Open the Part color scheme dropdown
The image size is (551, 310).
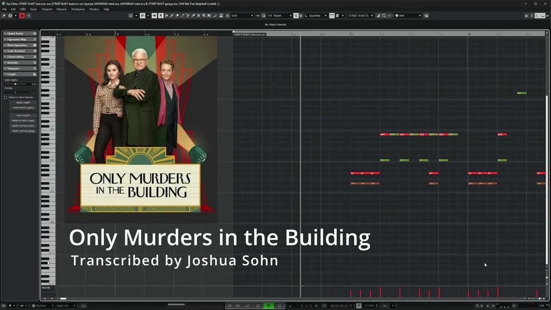tap(409, 15)
